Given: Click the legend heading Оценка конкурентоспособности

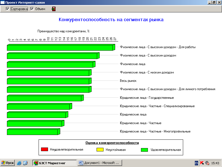Looking at the screenshot, I should 112,143.
